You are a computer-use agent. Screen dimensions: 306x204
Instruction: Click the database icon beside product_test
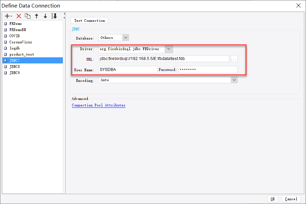click(5, 54)
